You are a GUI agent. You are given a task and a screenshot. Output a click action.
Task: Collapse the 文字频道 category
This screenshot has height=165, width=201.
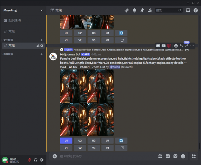point(8,40)
